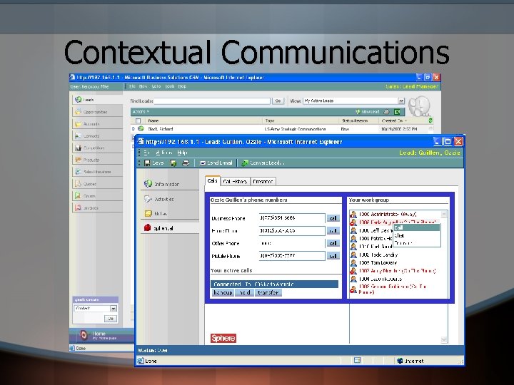Choose Call in the workgroup context menu
The width and height of the screenshot is (514, 385).
tap(417, 227)
